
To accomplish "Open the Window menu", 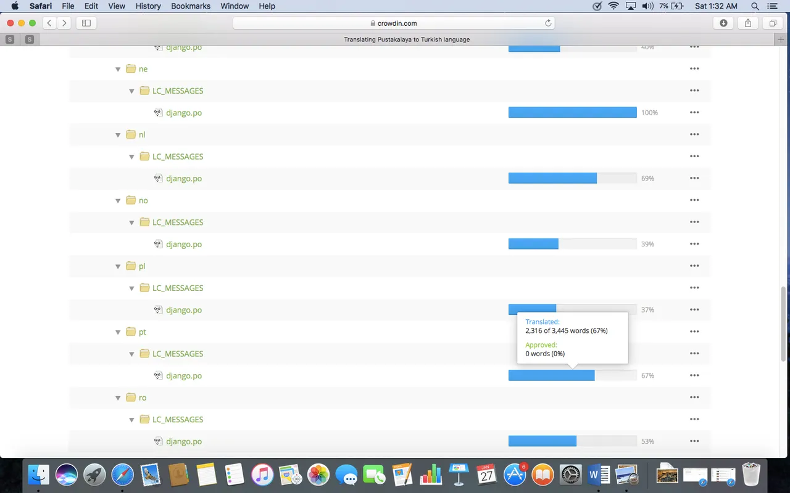I will (x=235, y=6).
